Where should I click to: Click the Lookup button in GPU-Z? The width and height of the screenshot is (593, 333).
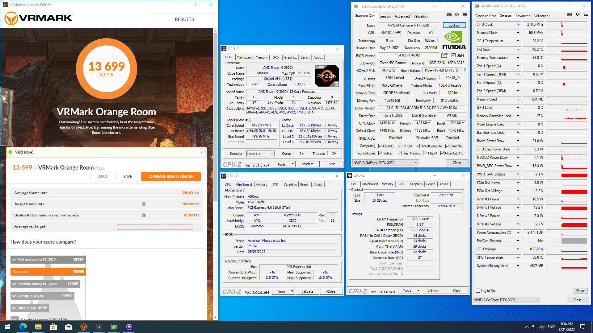click(x=454, y=25)
